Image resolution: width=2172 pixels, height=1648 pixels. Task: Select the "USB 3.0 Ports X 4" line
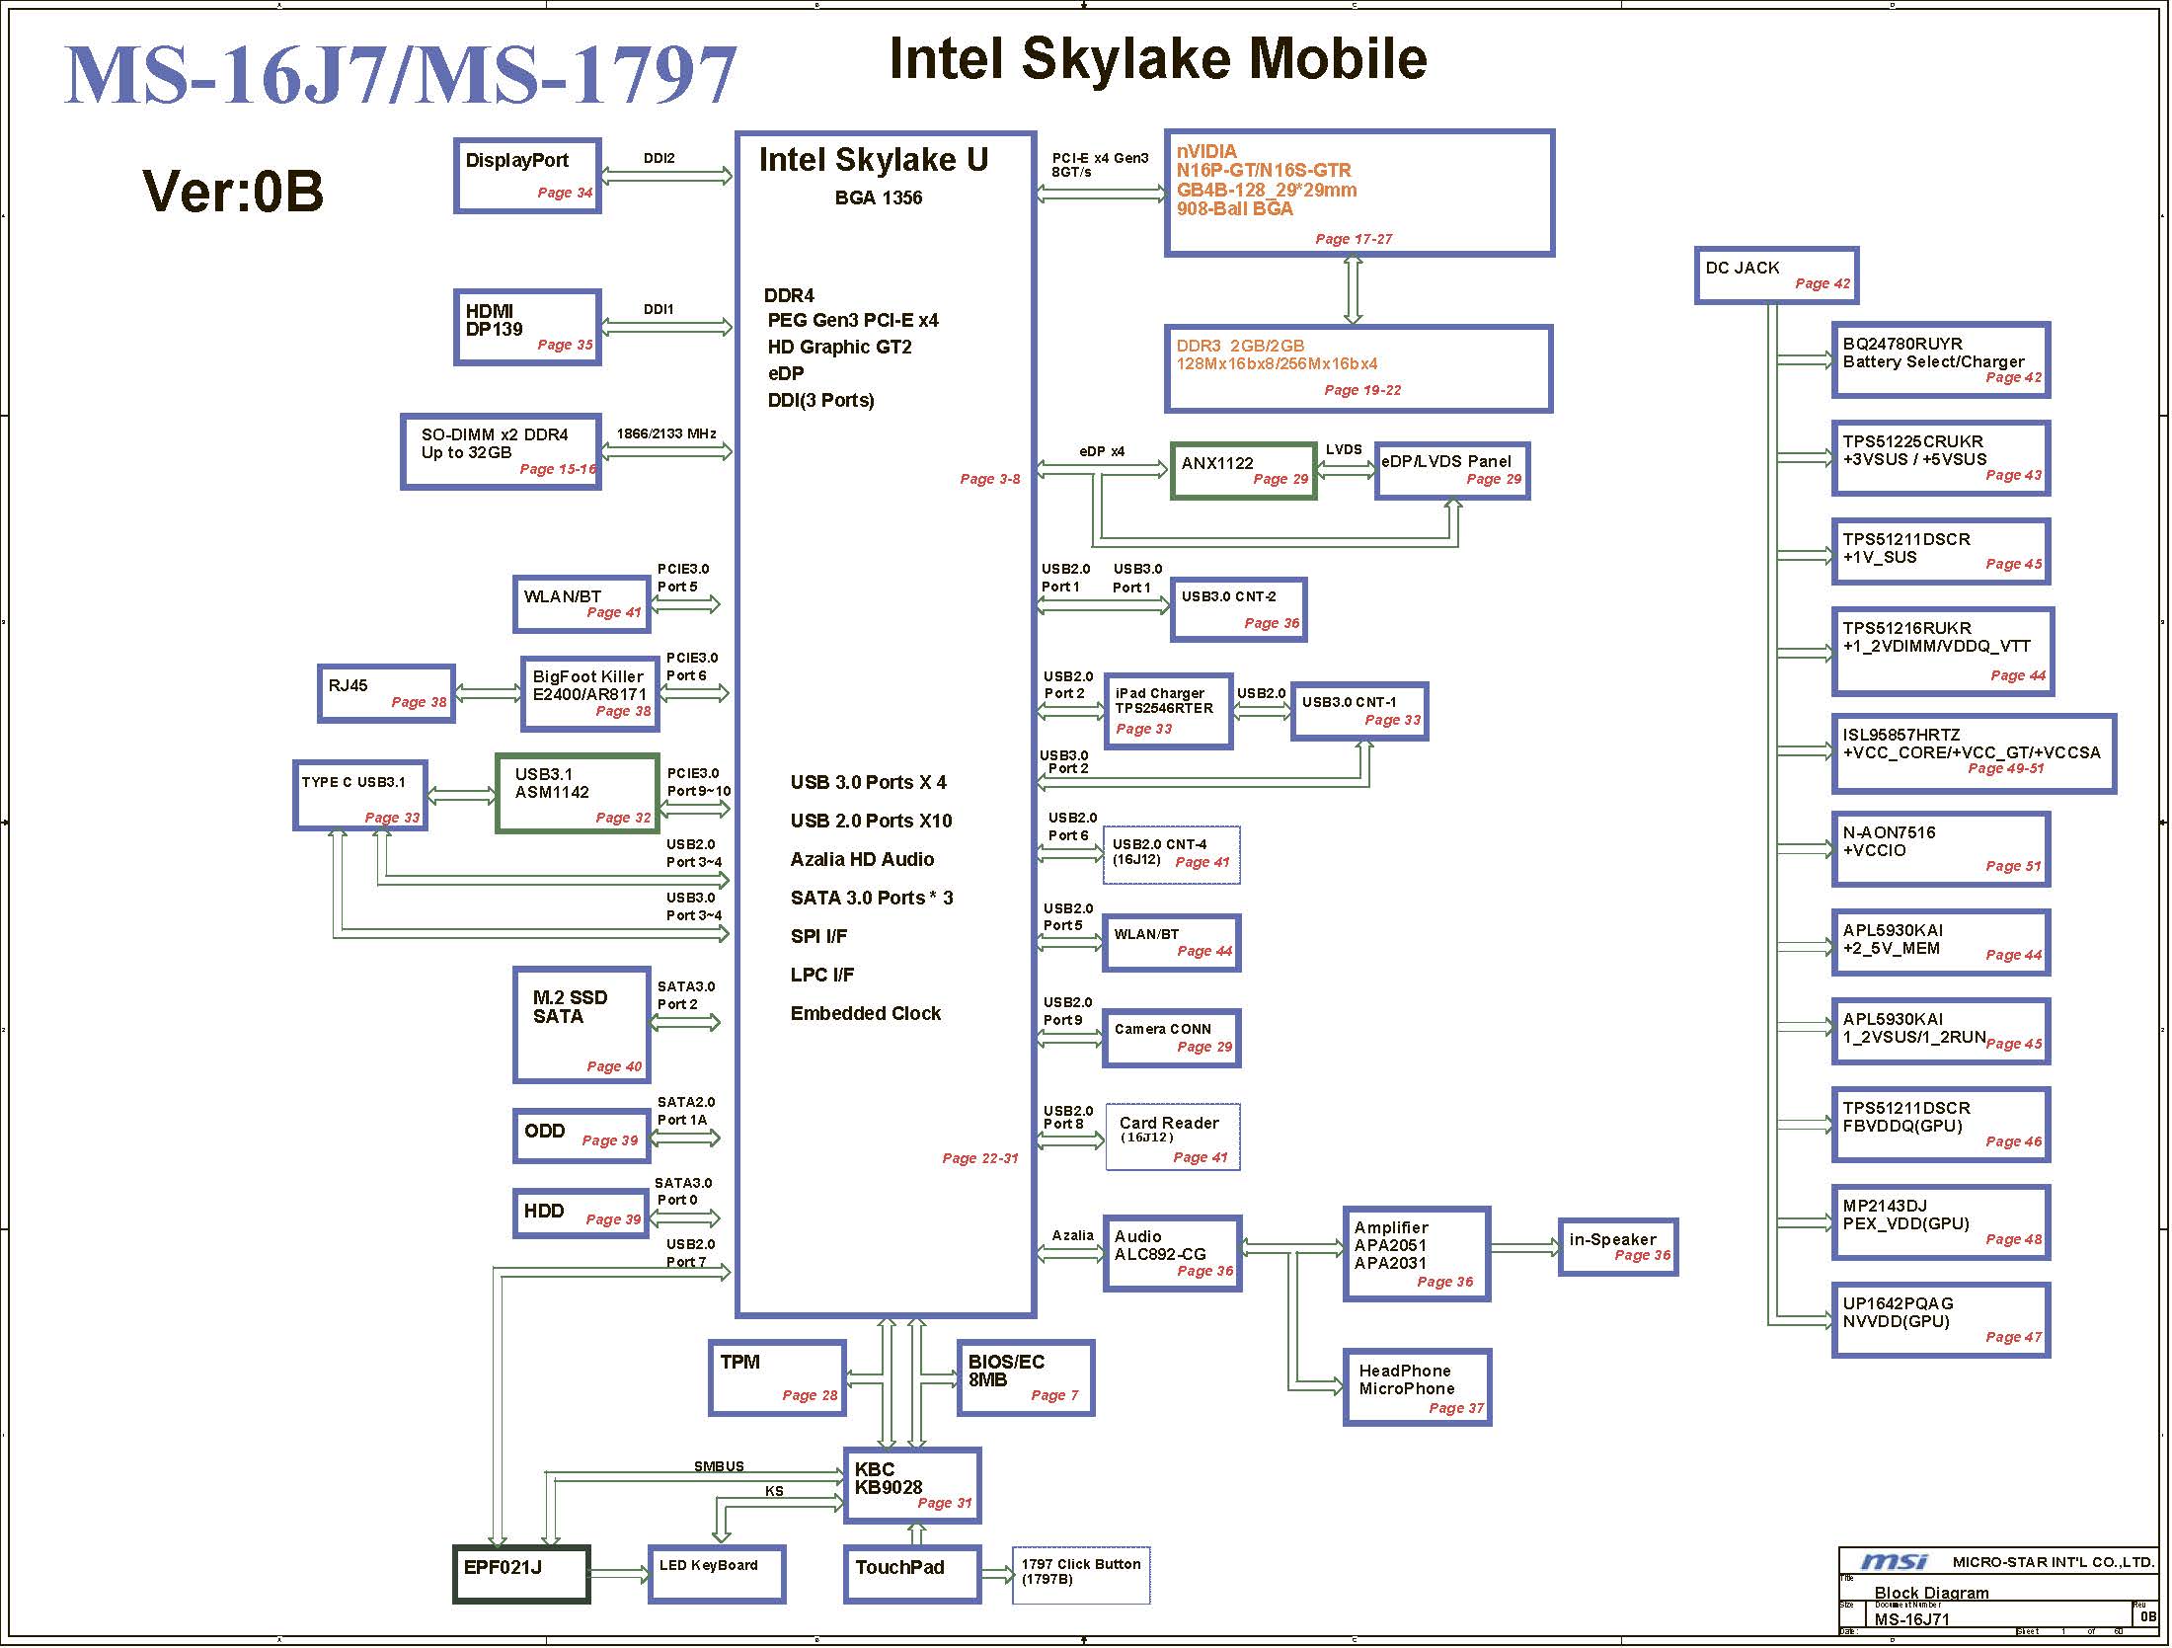coord(869,782)
